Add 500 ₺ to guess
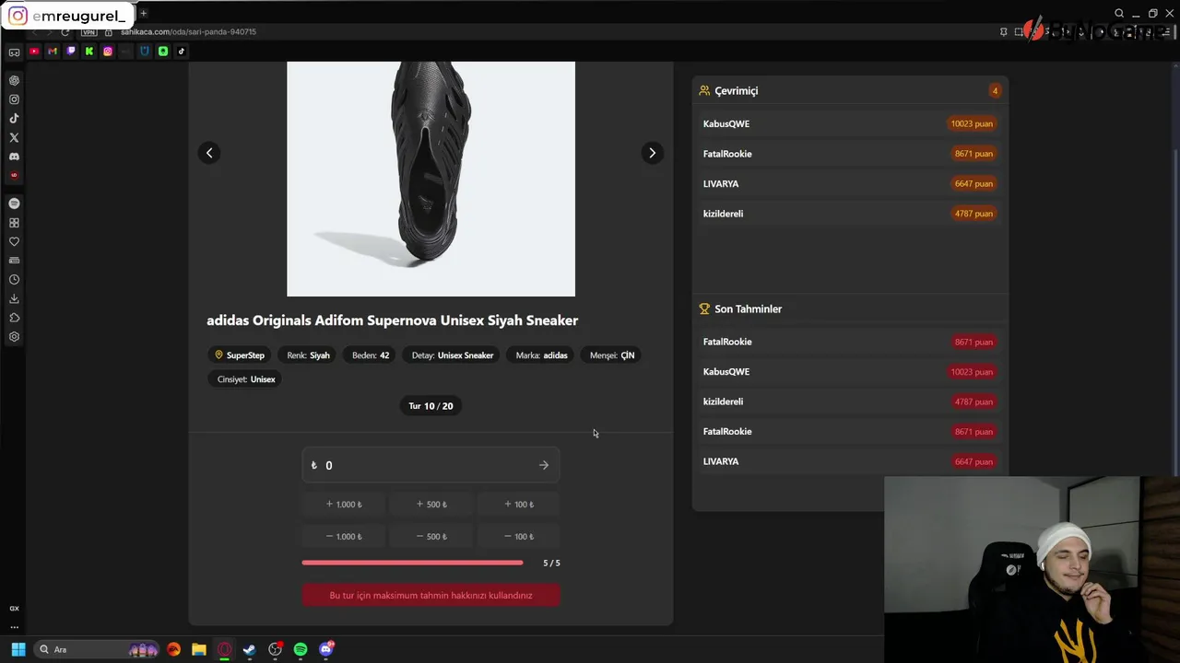The height and width of the screenshot is (663, 1180). pyautogui.click(x=431, y=505)
